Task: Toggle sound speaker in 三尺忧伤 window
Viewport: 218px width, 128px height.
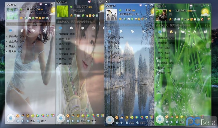Action: (x=73, y=121)
